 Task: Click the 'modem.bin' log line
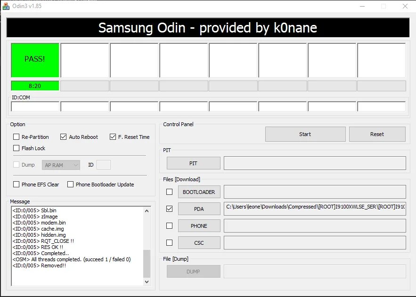click(39, 223)
